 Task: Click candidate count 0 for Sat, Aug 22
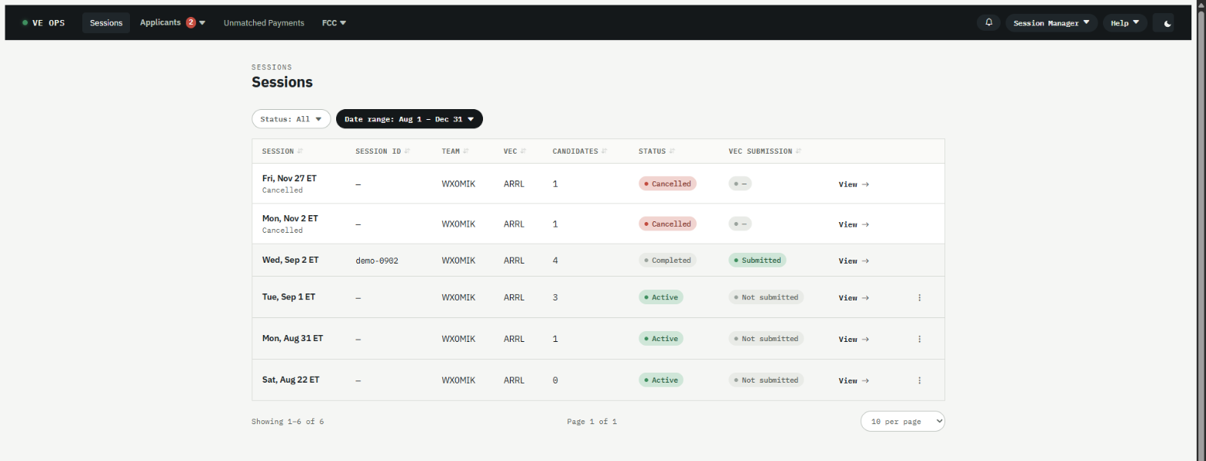[555, 380]
